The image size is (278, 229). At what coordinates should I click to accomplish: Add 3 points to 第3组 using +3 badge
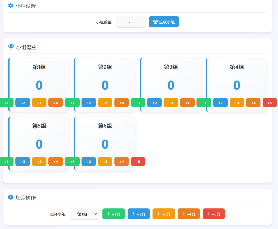171,103
